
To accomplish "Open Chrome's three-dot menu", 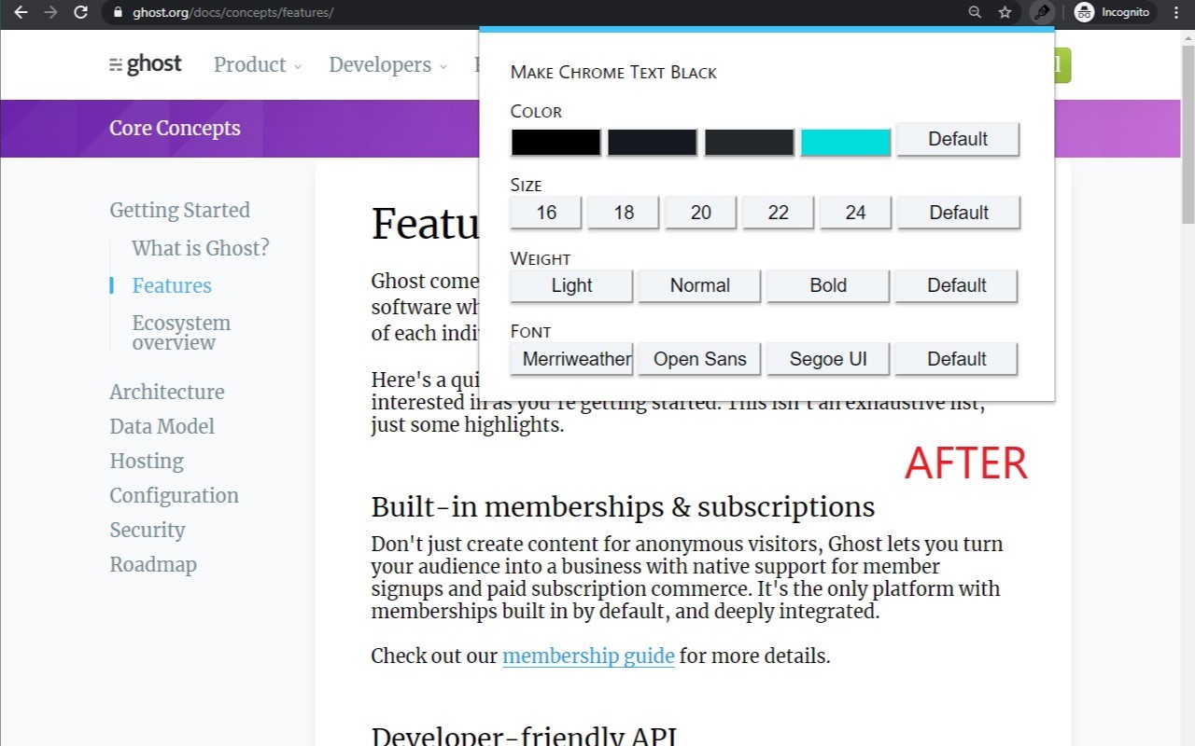I will 1176,12.
